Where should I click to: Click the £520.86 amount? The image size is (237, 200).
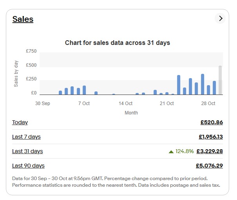212,122
